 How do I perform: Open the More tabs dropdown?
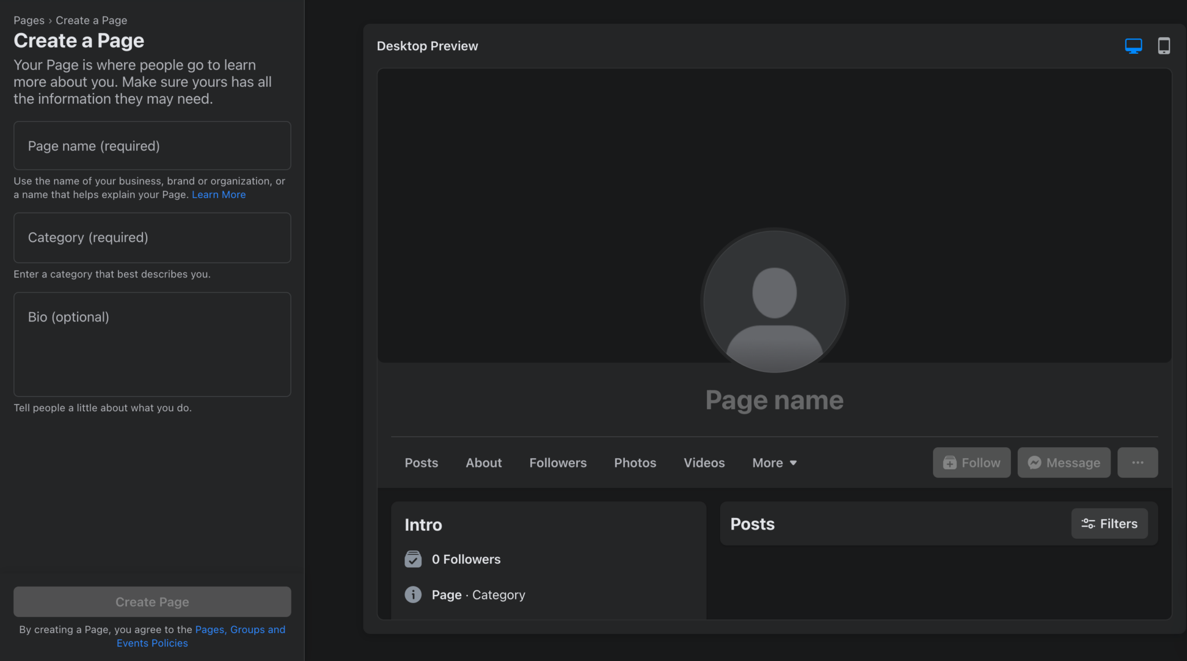(x=774, y=462)
